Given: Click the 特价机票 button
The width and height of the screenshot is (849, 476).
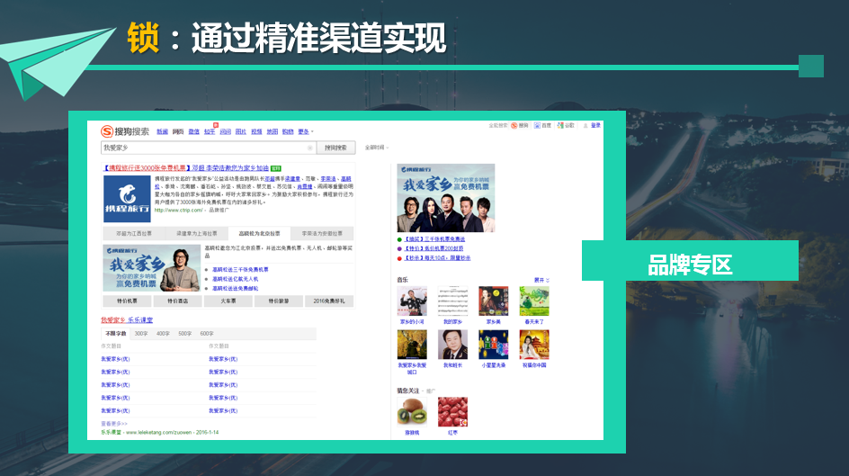Looking at the screenshot, I should [127, 301].
